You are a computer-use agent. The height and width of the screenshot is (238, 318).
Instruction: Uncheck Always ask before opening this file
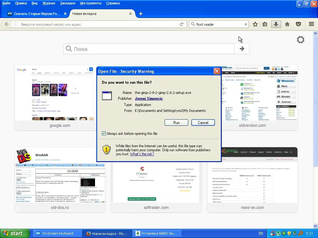click(x=104, y=134)
